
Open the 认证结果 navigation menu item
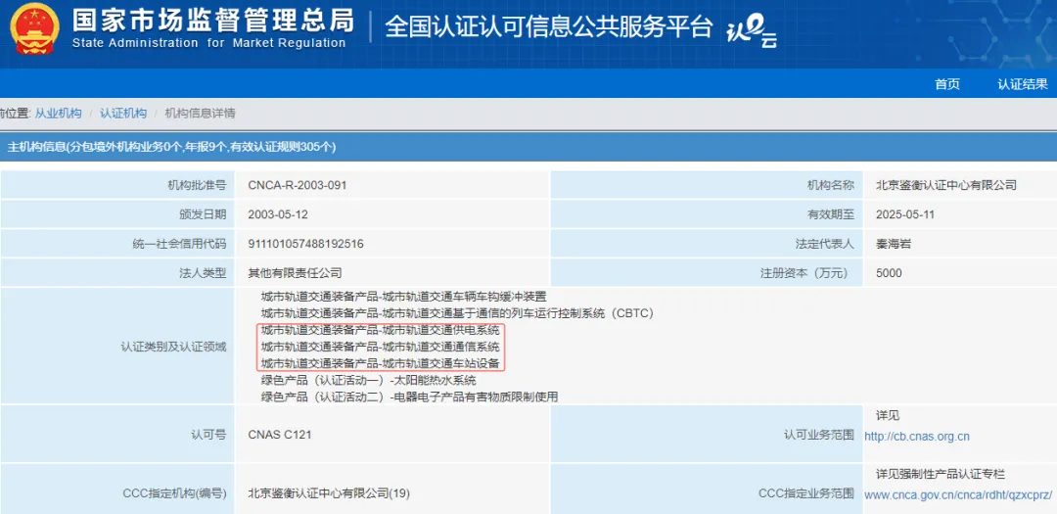click(1022, 84)
